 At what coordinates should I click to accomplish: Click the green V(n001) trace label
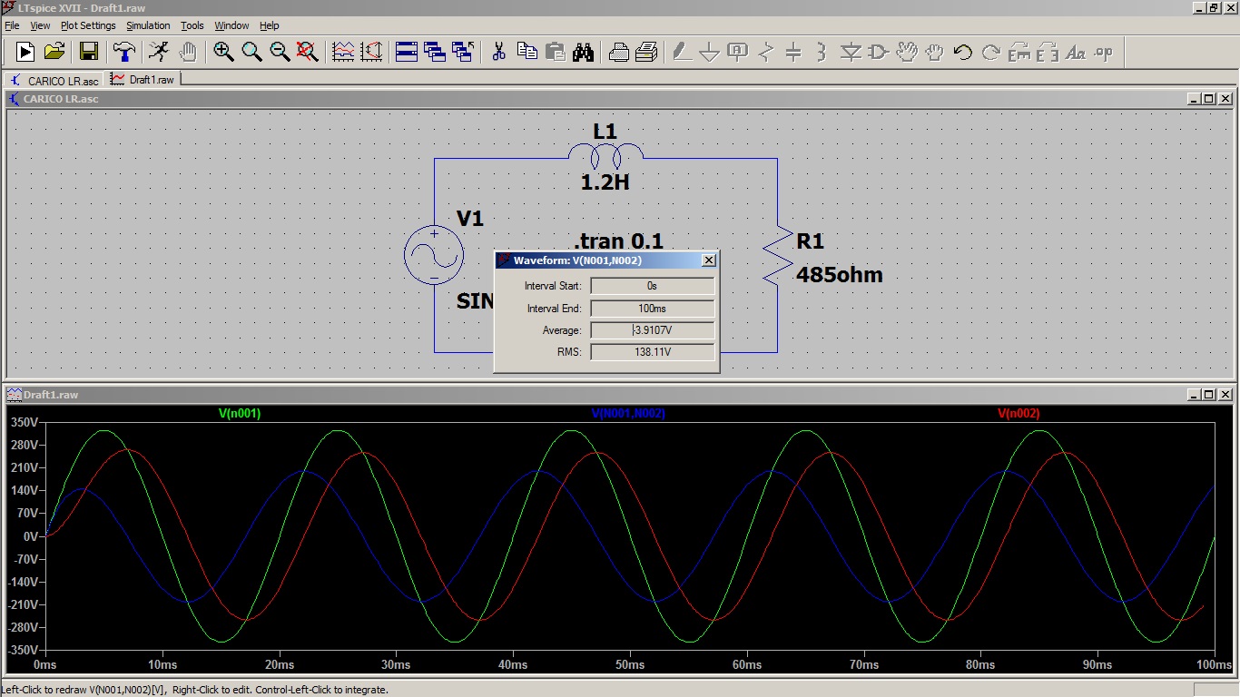(x=240, y=414)
